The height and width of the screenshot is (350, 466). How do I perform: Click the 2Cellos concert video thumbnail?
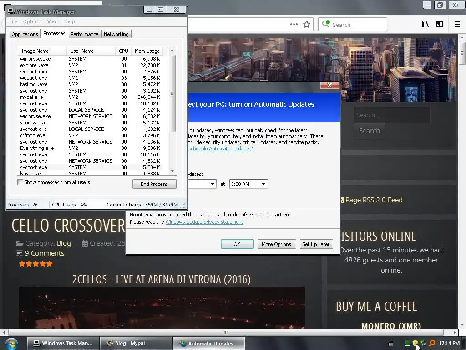[x=162, y=308]
